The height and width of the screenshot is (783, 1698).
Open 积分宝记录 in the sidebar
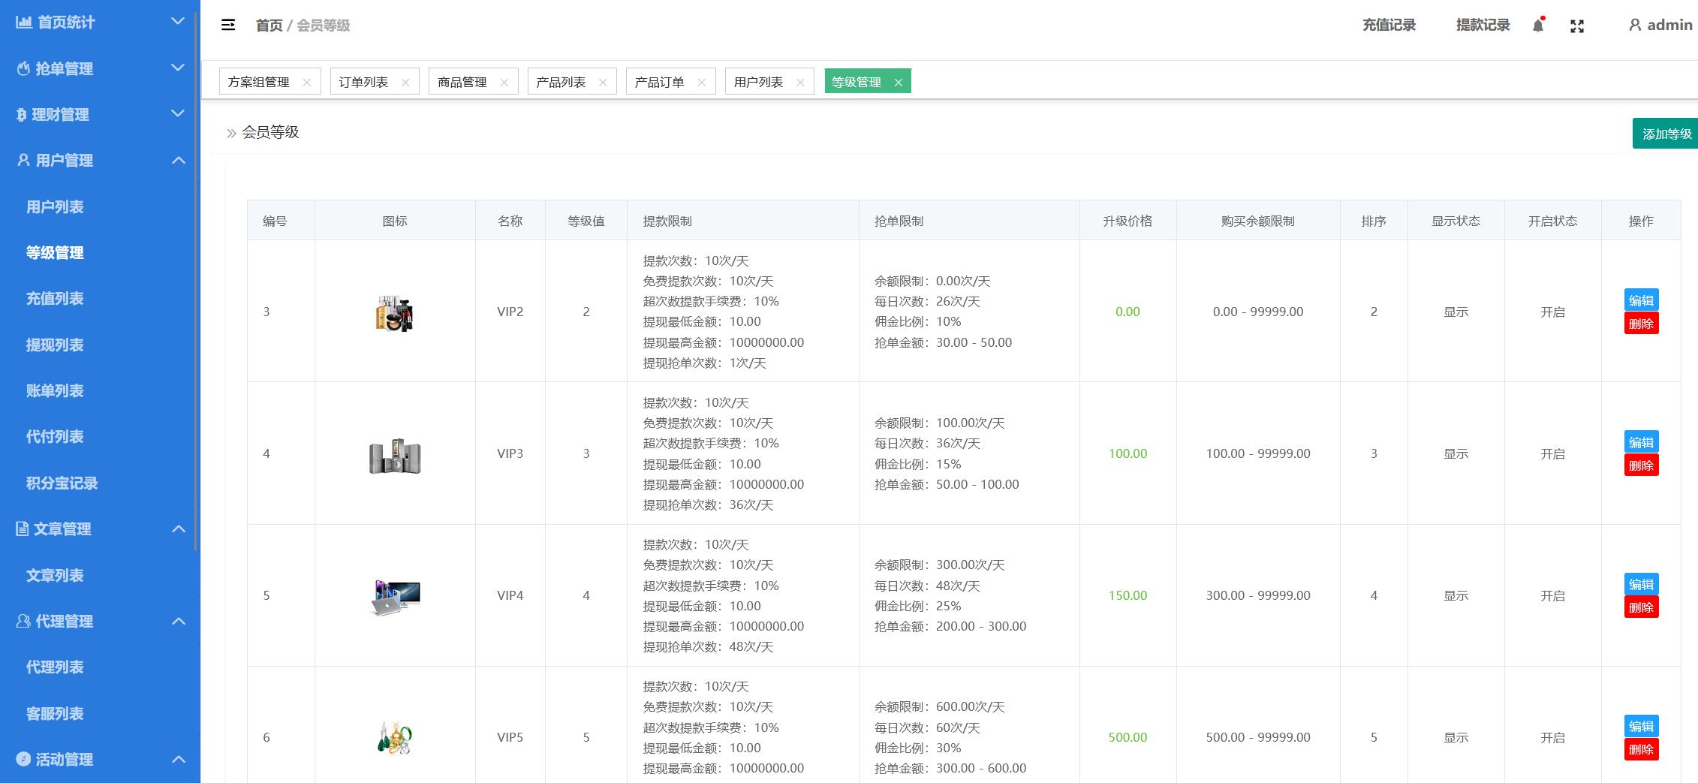(62, 483)
